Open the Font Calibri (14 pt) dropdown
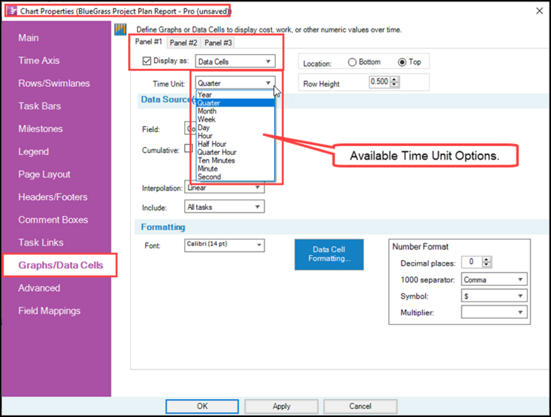Image resolution: width=551 pixels, height=417 pixels. point(224,245)
